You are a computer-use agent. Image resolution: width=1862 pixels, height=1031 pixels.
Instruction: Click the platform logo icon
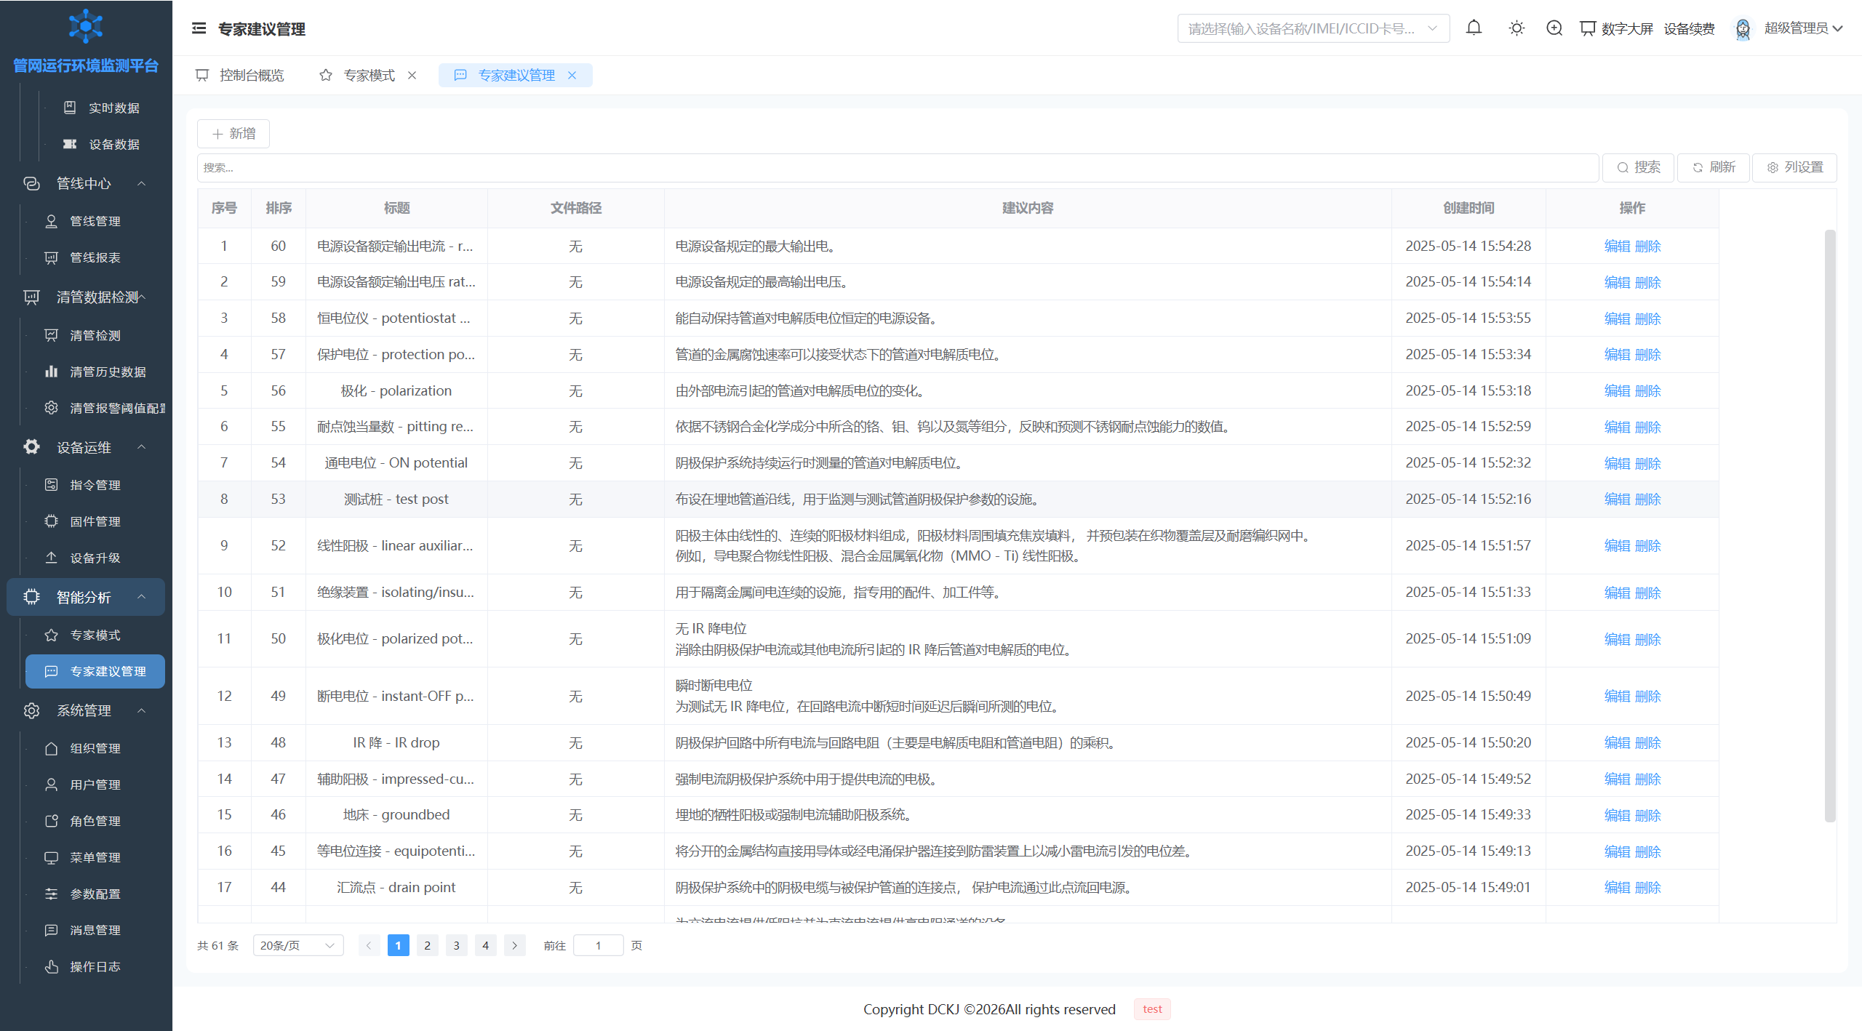click(86, 27)
